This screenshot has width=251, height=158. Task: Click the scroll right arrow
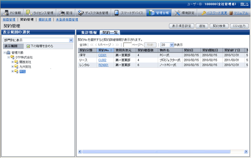coord(246,152)
